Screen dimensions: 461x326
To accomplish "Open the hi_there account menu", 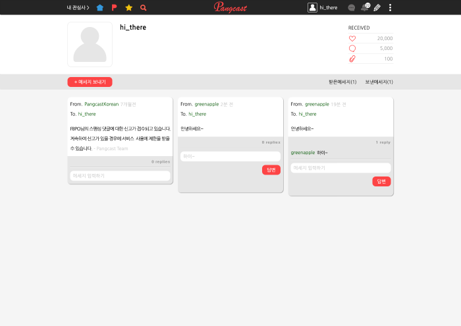I will [x=323, y=7].
